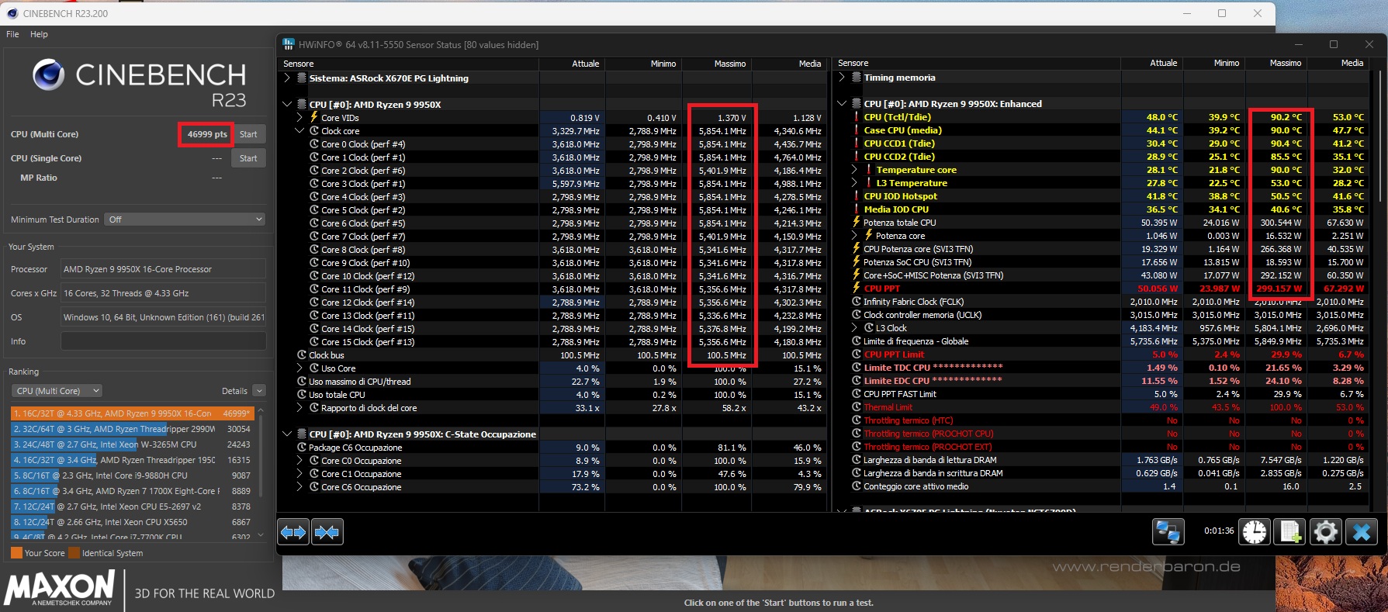Click the icon beside Infinity Fabric Clock (FCLK)
The width and height of the screenshot is (1388, 612).
[x=857, y=302]
